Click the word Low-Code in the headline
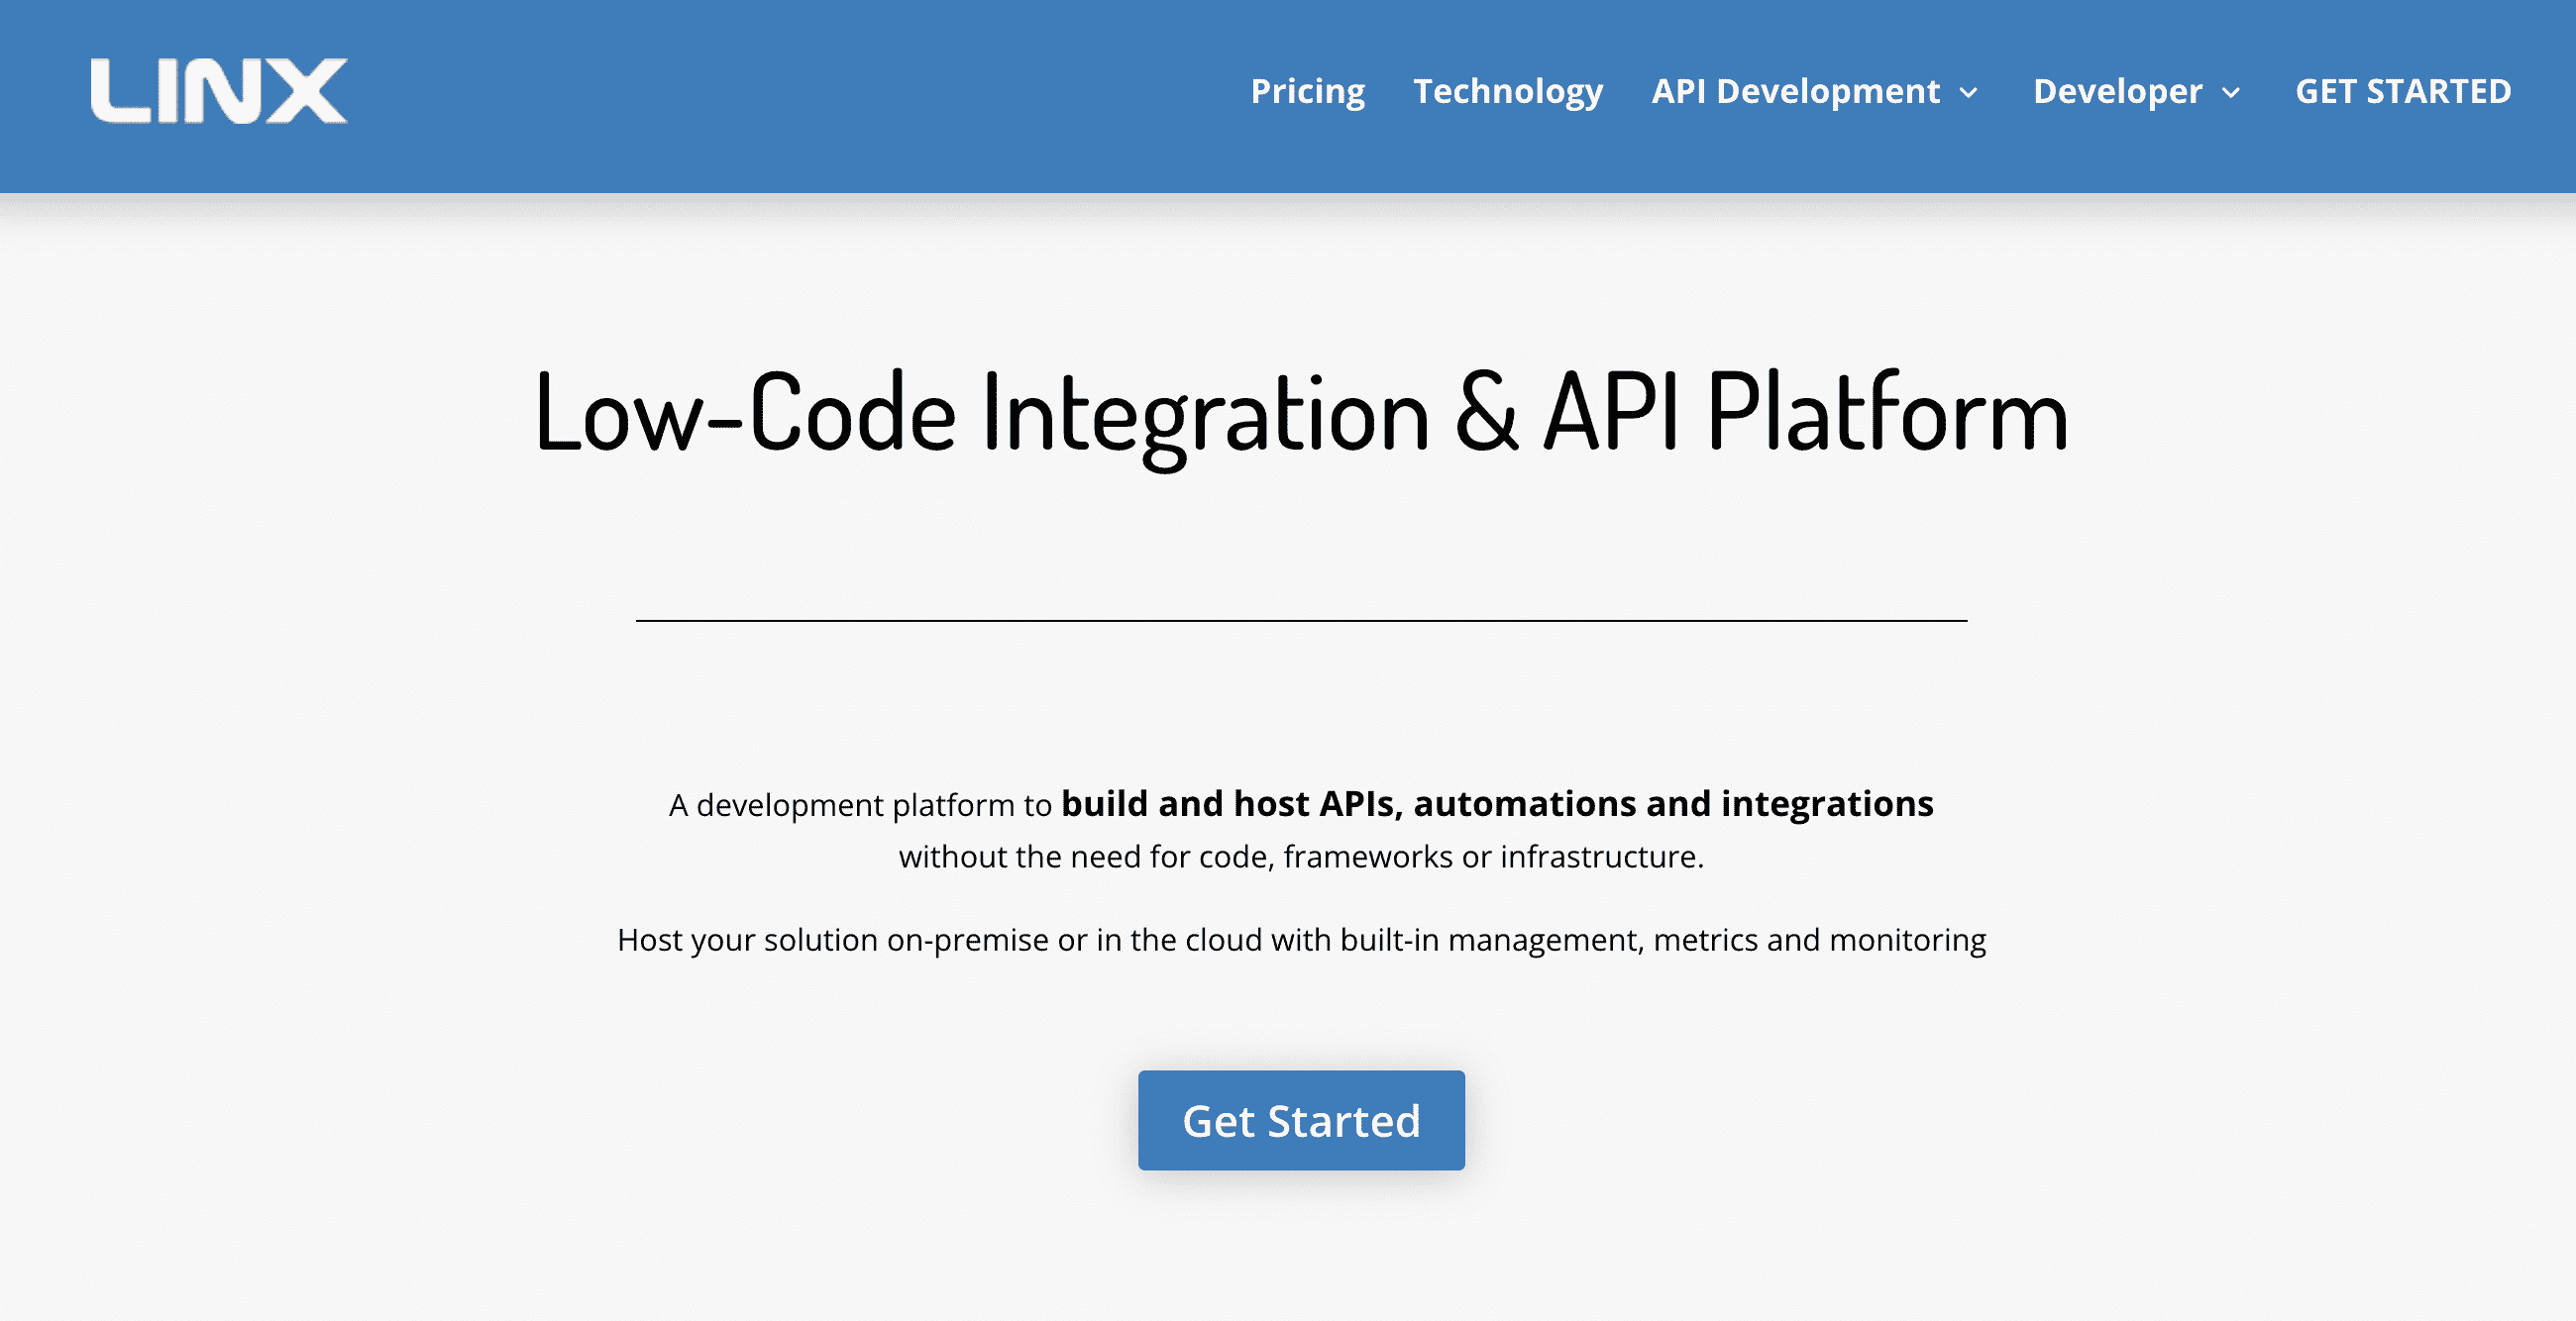 click(745, 413)
